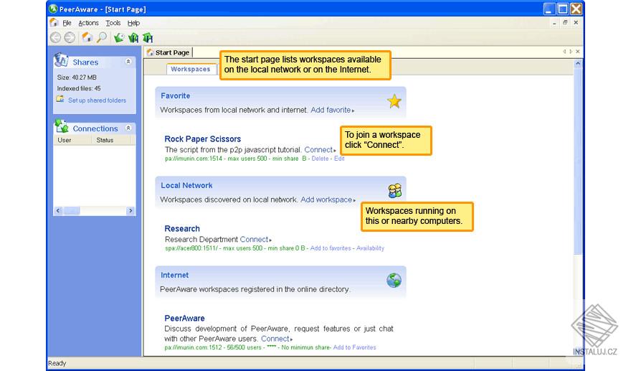Click the Add workspace link

point(328,199)
